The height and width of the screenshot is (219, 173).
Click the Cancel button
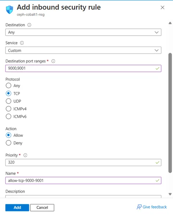42,208
